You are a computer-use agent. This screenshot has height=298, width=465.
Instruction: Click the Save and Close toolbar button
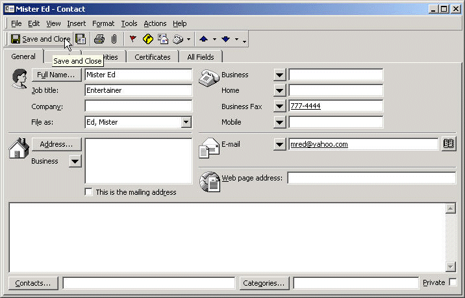tap(40, 39)
